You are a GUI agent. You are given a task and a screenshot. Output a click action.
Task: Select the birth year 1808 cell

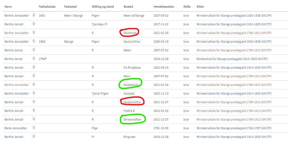(42, 42)
